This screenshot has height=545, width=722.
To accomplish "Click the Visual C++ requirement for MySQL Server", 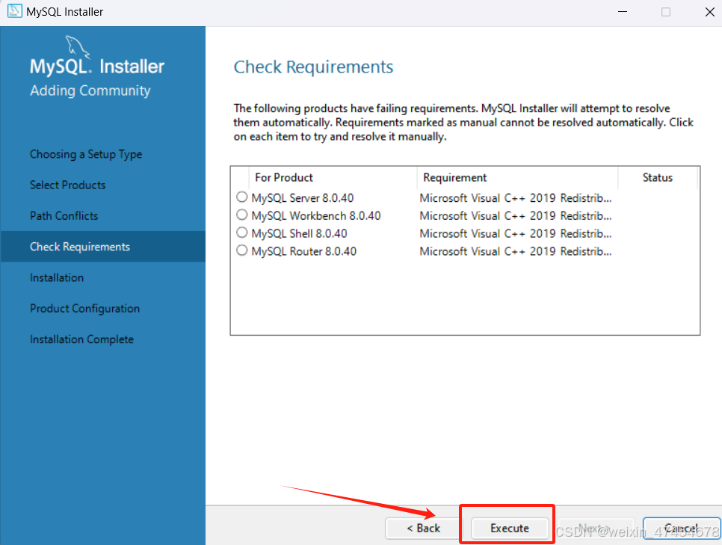I will tap(516, 198).
